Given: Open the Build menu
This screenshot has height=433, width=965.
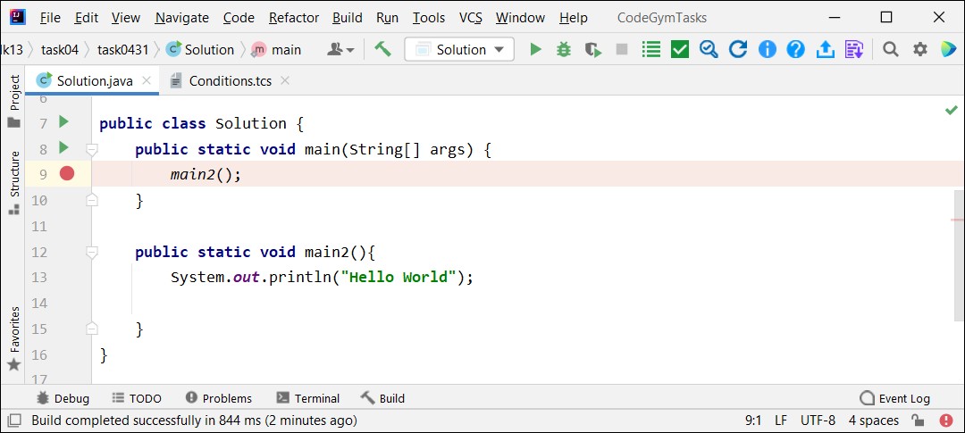Looking at the screenshot, I should [347, 18].
